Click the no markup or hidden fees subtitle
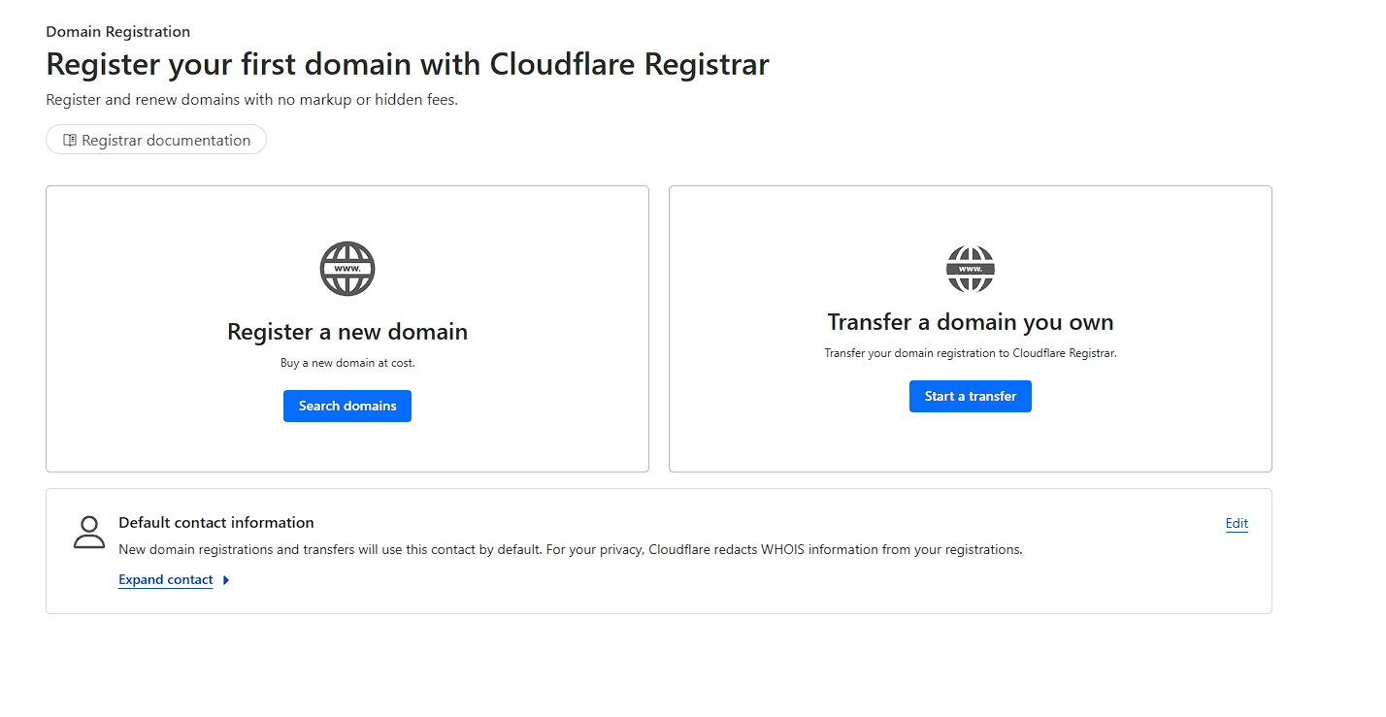The image size is (1386, 717). [251, 100]
